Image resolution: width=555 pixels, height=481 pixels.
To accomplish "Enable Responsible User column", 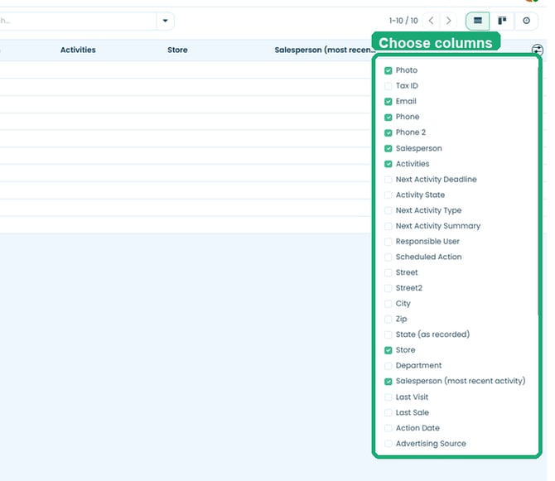I will (x=388, y=242).
